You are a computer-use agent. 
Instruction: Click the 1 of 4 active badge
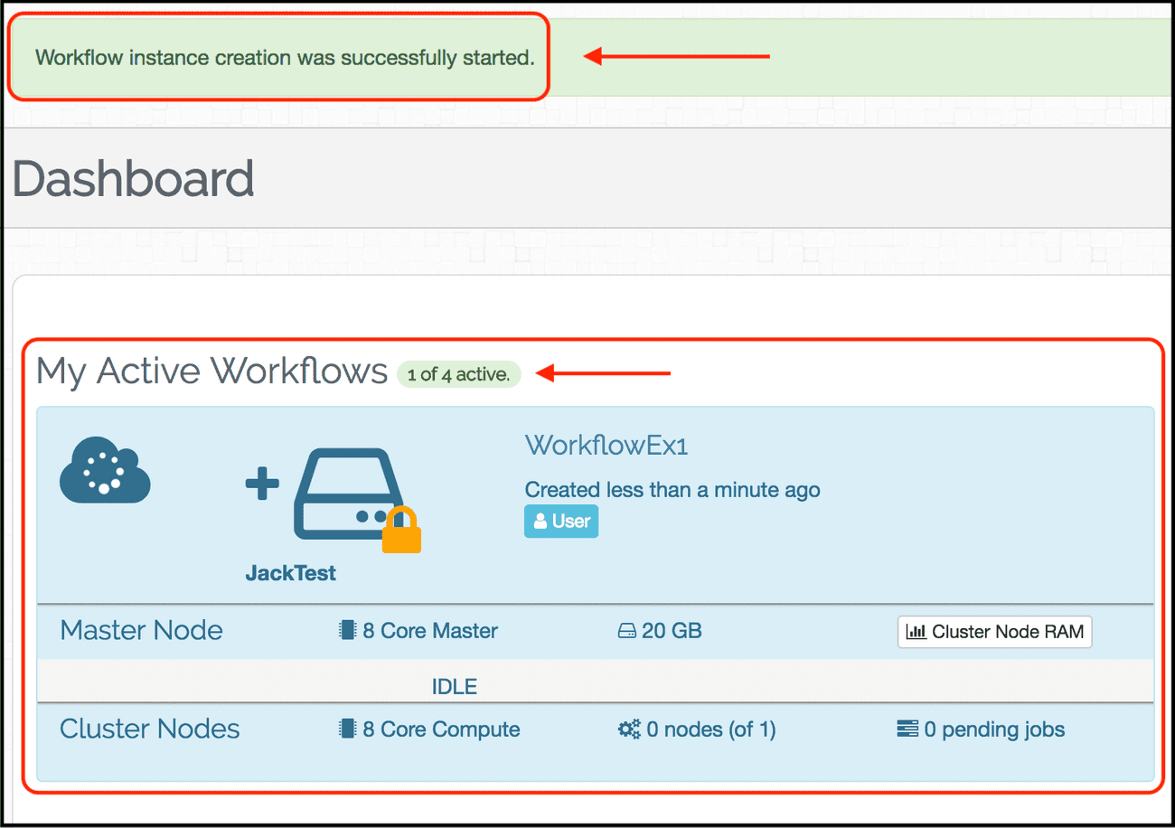[x=459, y=373]
